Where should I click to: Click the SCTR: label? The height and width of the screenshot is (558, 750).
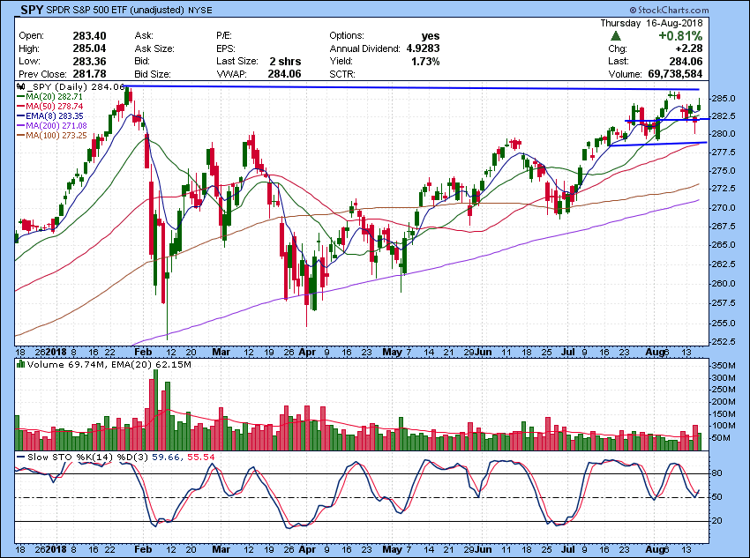click(x=342, y=74)
